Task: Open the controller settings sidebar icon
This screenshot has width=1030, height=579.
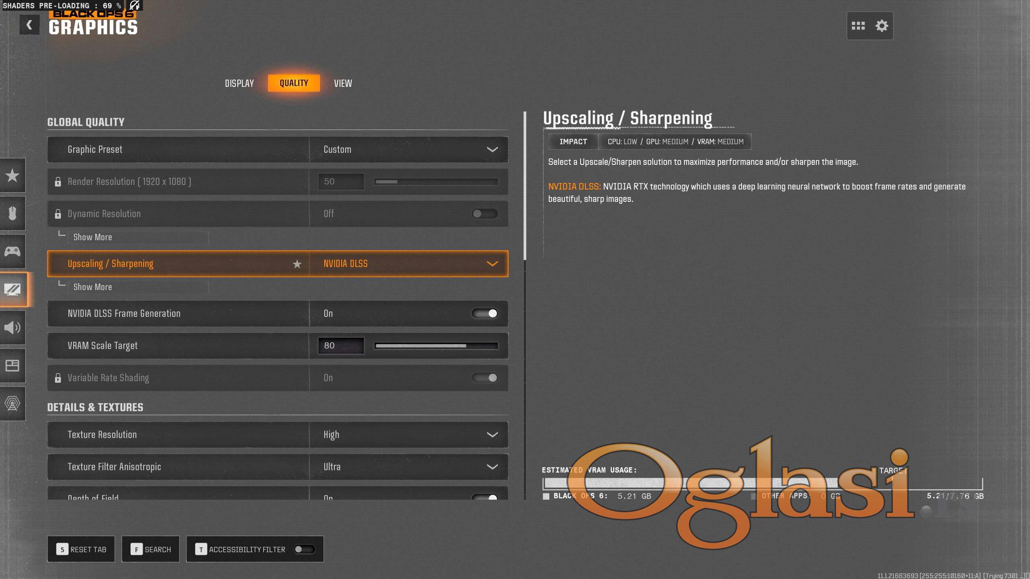Action: [12, 251]
